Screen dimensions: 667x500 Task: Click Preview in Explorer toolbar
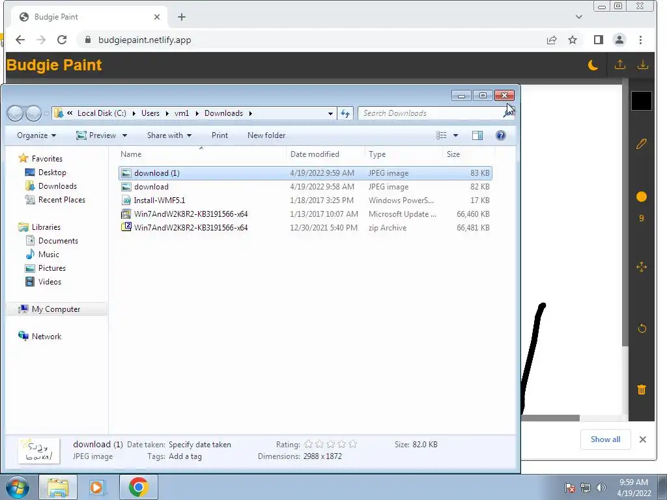click(96, 135)
